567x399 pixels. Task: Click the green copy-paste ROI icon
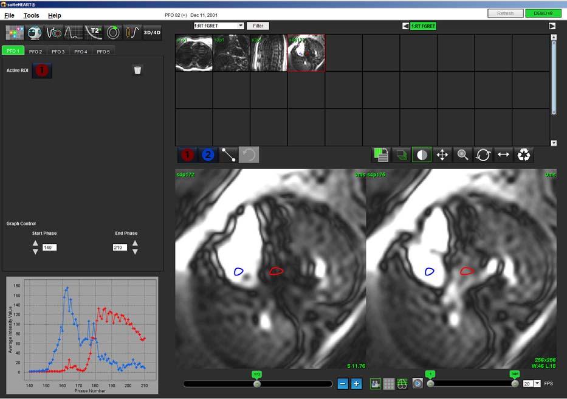coord(381,155)
